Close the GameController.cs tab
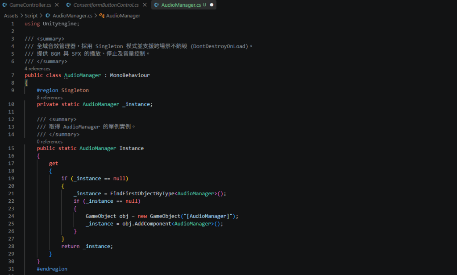 tap(57, 5)
